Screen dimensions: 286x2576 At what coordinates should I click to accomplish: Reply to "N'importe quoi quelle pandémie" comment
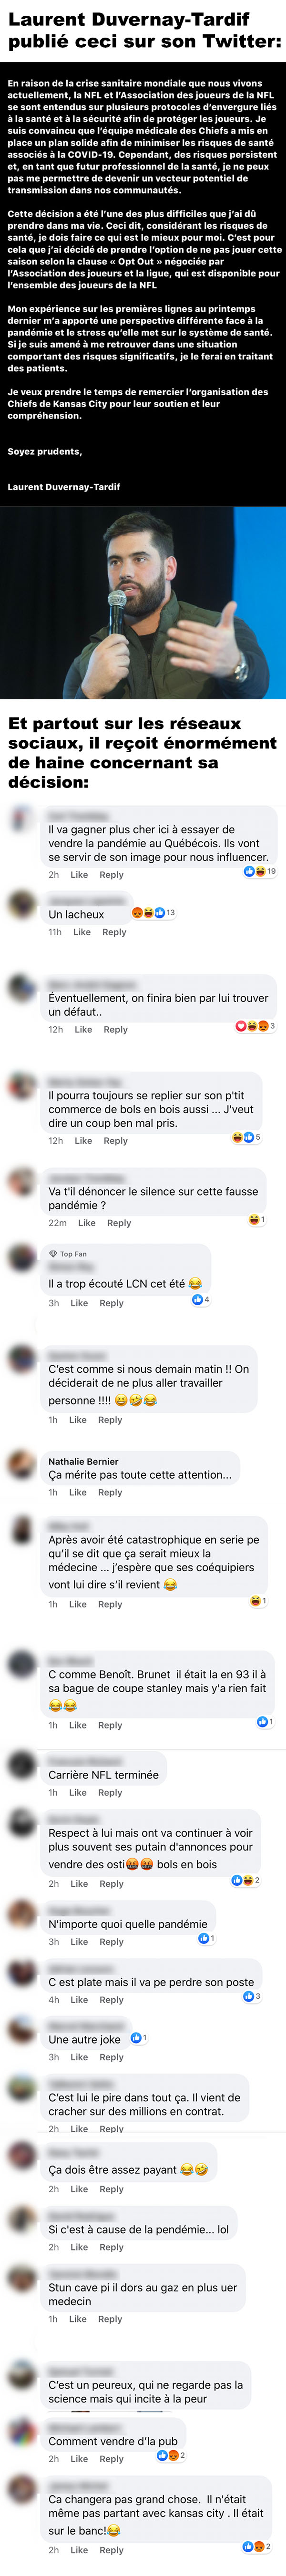click(111, 1942)
